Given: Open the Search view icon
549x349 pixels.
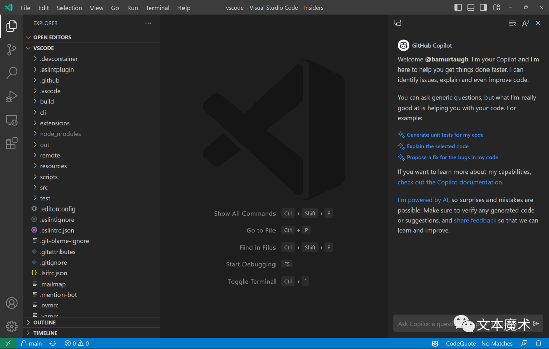Looking at the screenshot, I should (x=12, y=73).
